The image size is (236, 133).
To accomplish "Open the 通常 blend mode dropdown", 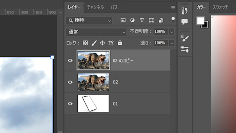I will pyautogui.click(x=96, y=32).
